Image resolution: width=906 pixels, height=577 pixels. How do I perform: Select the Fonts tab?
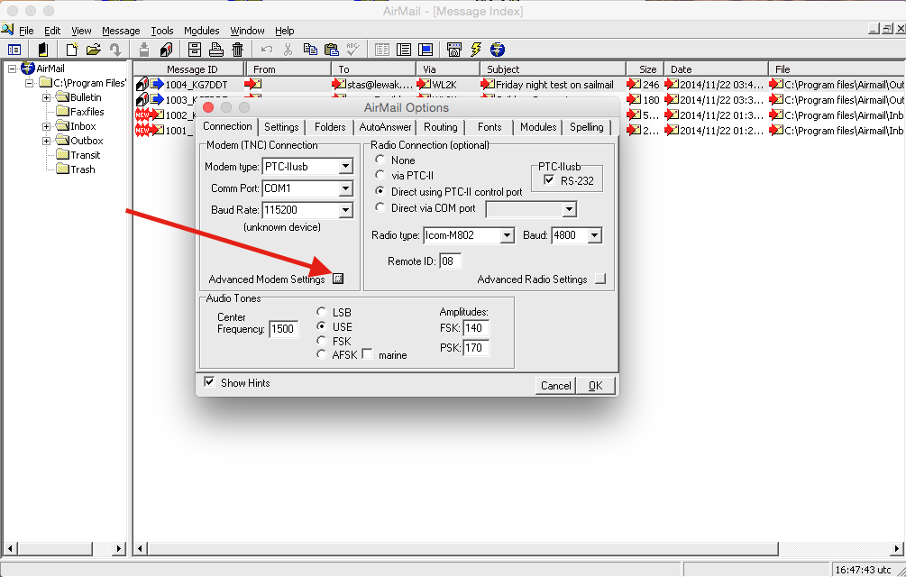pos(490,127)
